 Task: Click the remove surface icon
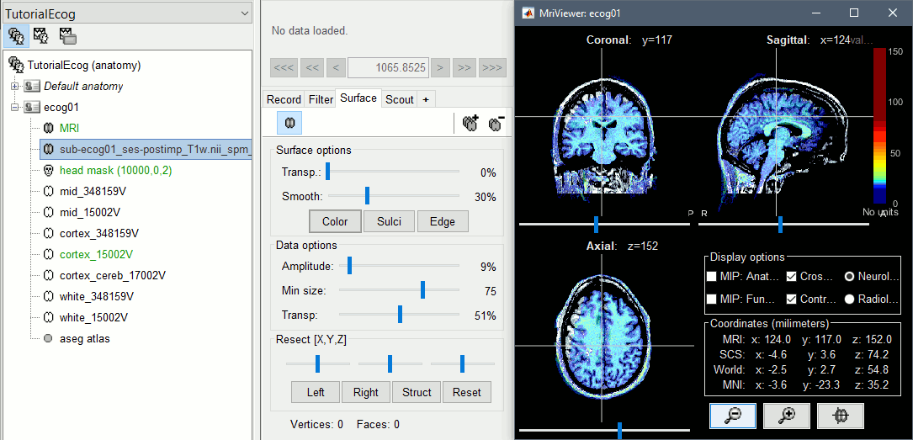click(496, 123)
